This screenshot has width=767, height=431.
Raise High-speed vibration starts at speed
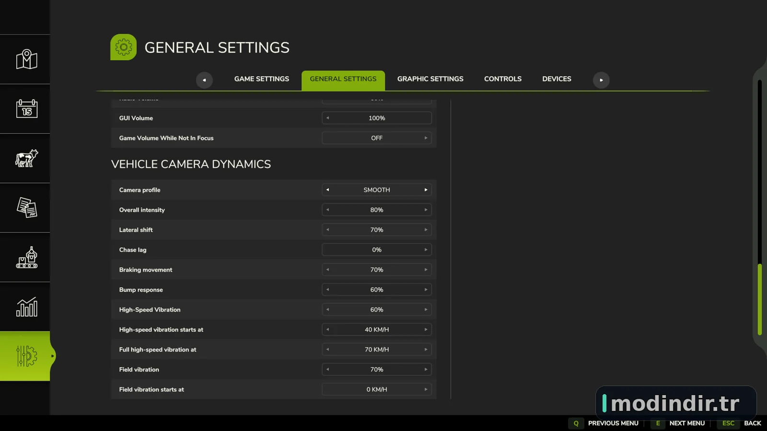(426, 329)
